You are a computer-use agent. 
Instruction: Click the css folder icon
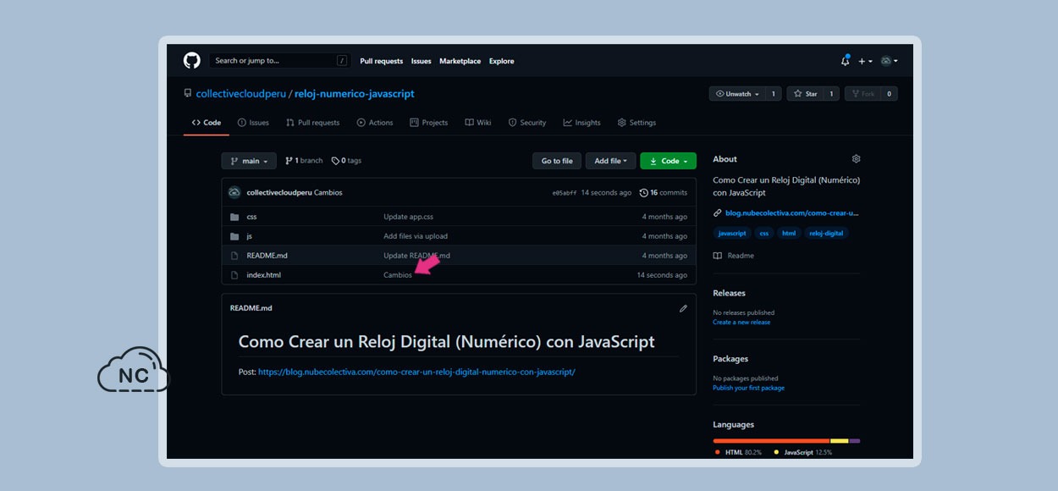click(234, 217)
